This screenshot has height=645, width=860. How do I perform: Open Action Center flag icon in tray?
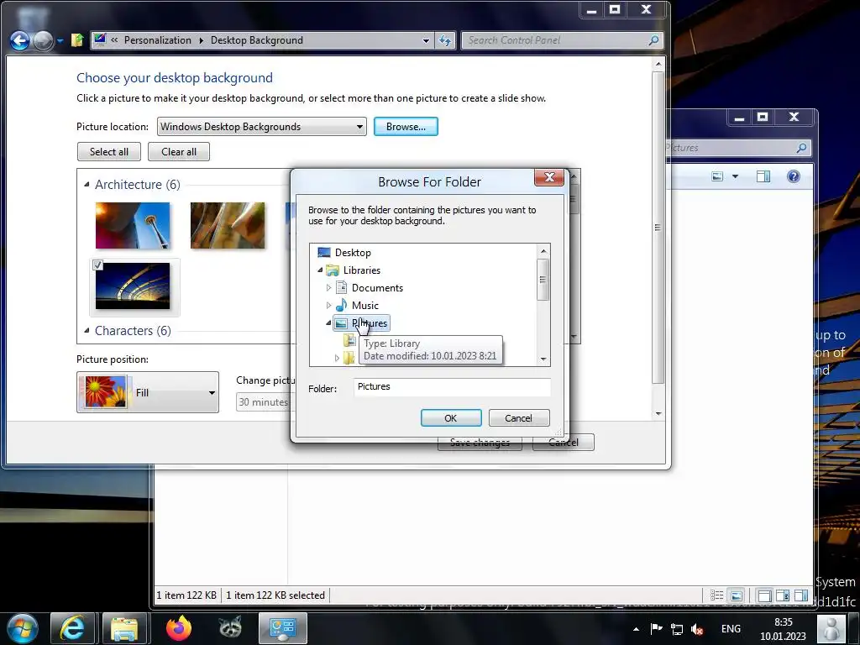coord(656,628)
